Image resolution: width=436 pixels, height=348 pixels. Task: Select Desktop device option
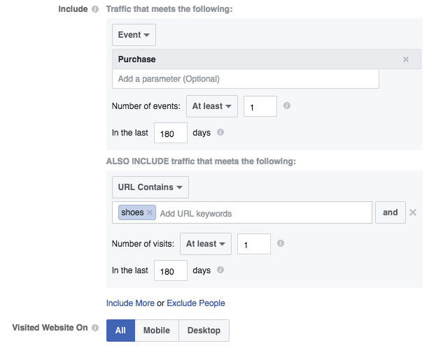[x=204, y=331]
